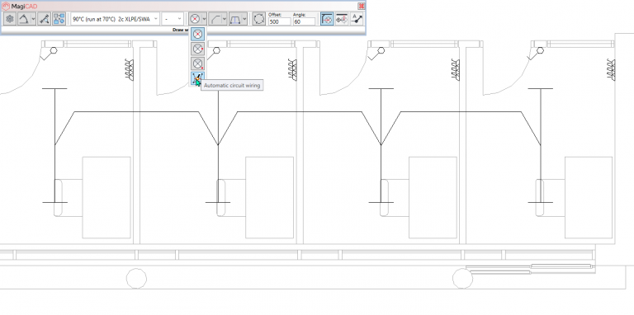
Task: Select center connection point option
Action: coord(198,35)
